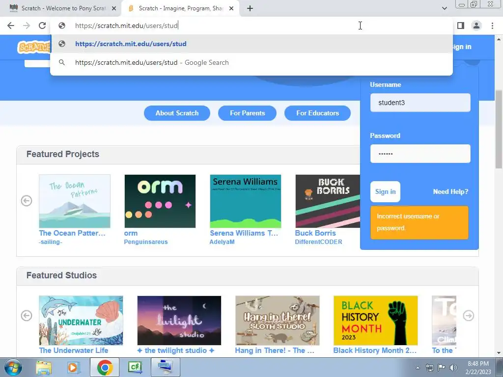The height and width of the screenshot is (377, 503).
Task: Click the Black History Month 2... title link
Action: tap(375, 350)
